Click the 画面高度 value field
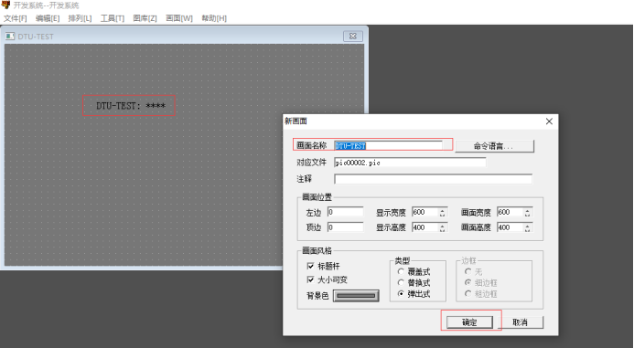 point(510,227)
